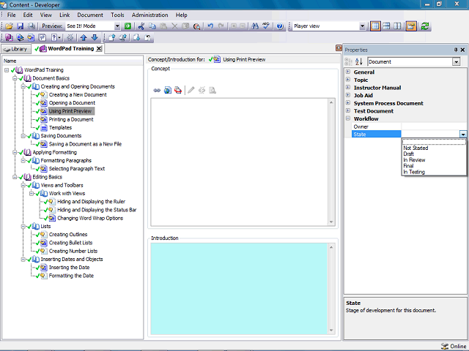Click inside the cyan Introduction text area

[x=239, y=289]
